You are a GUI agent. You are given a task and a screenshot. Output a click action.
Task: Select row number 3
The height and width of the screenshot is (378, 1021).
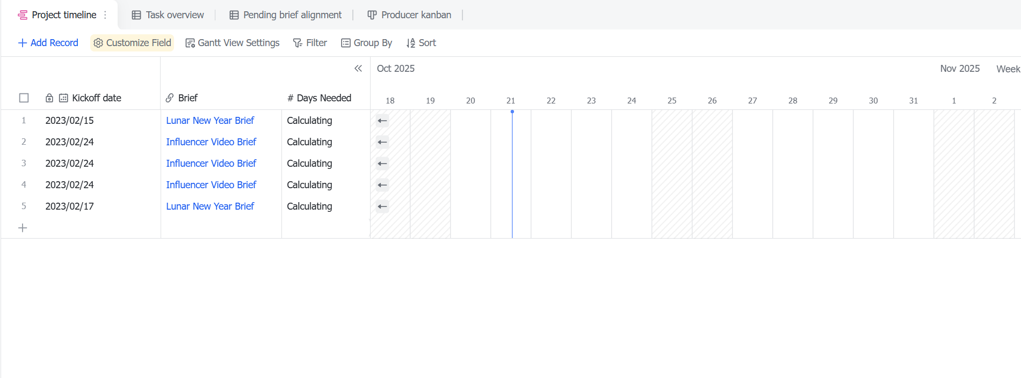(x=24, y=164)
